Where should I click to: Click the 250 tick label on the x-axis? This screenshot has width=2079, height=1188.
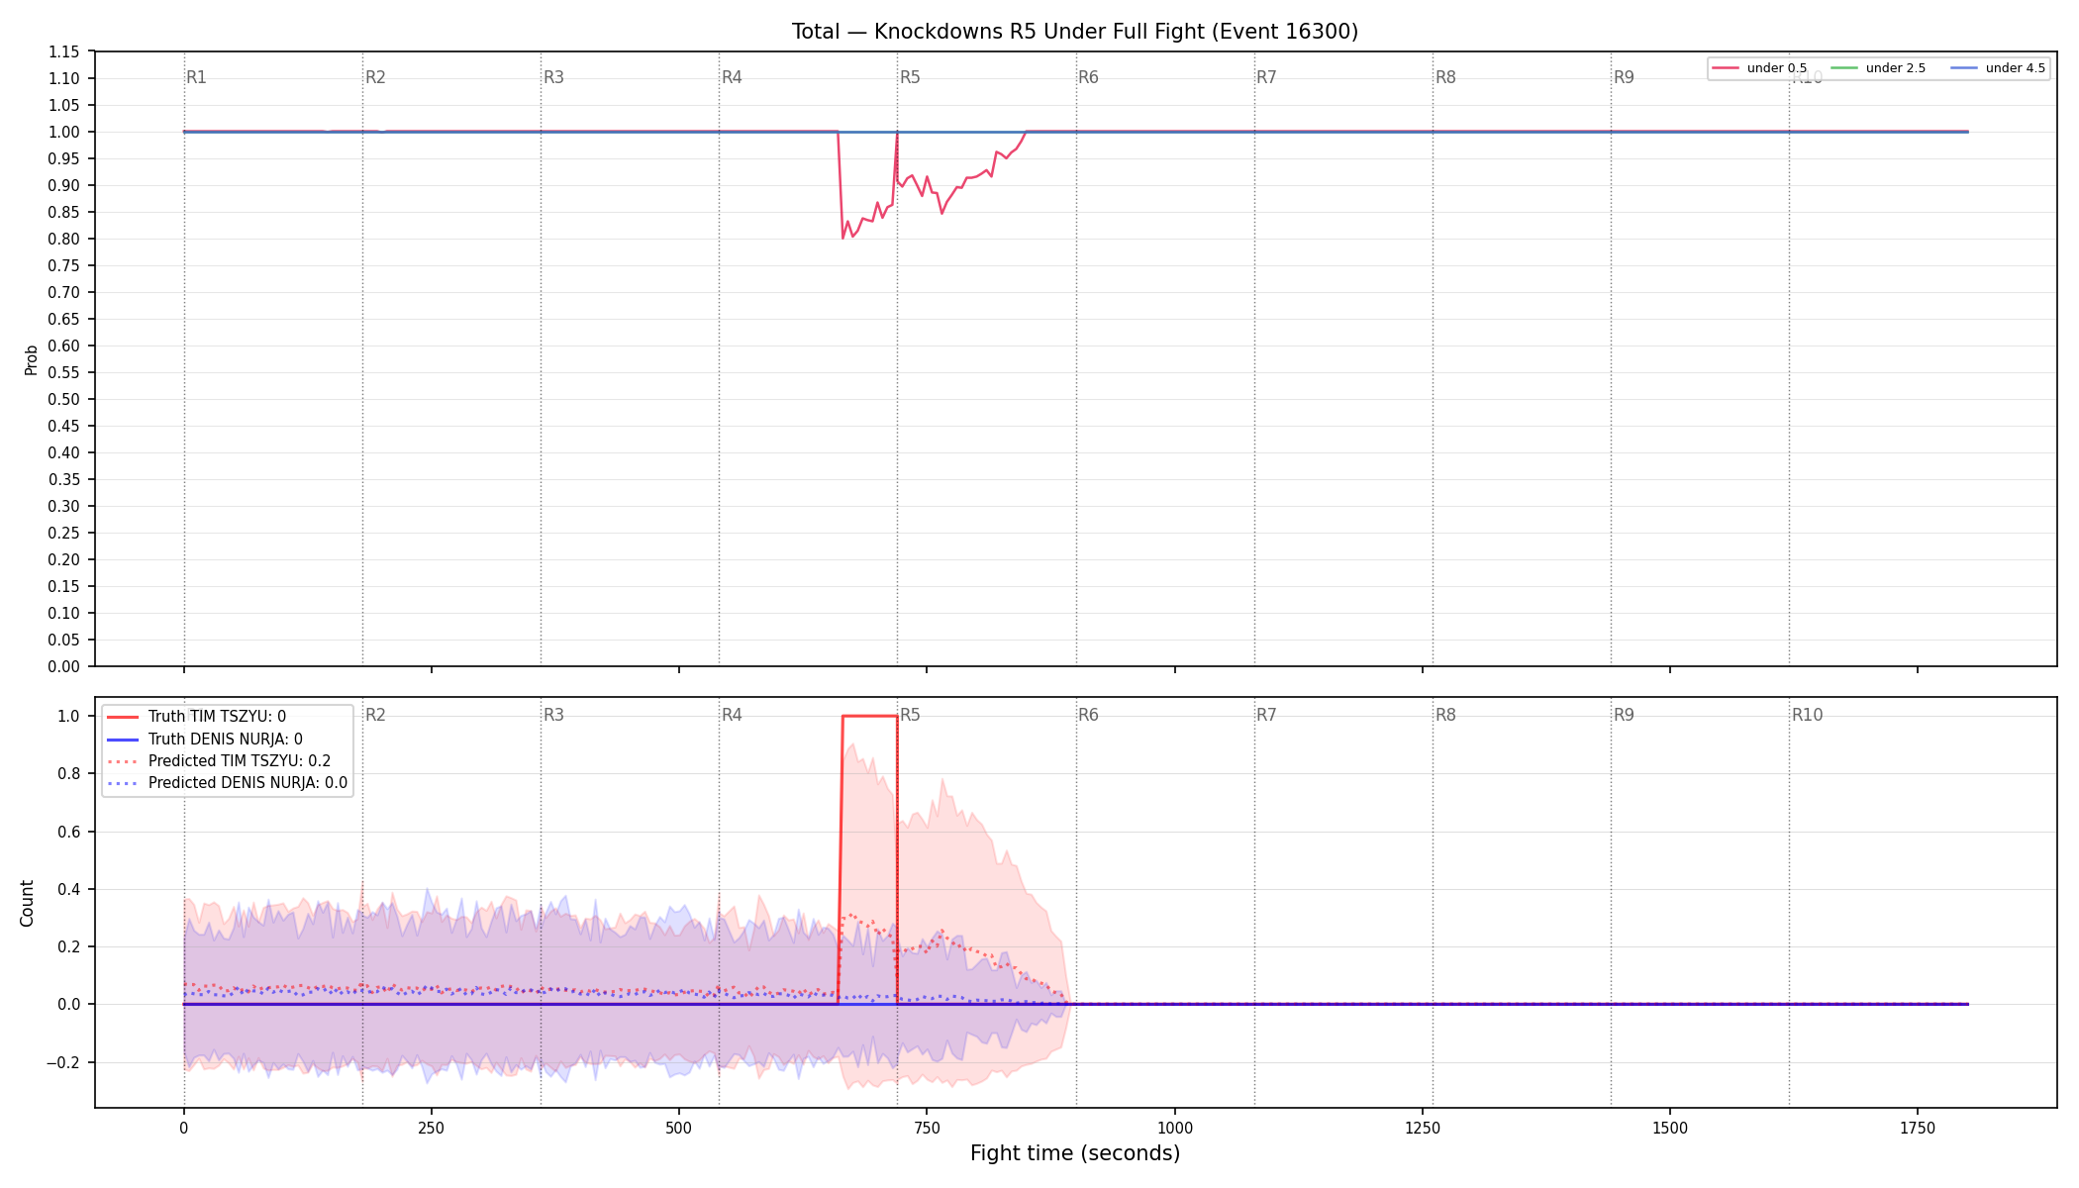pyautogui.click(x=431, y=1128)
